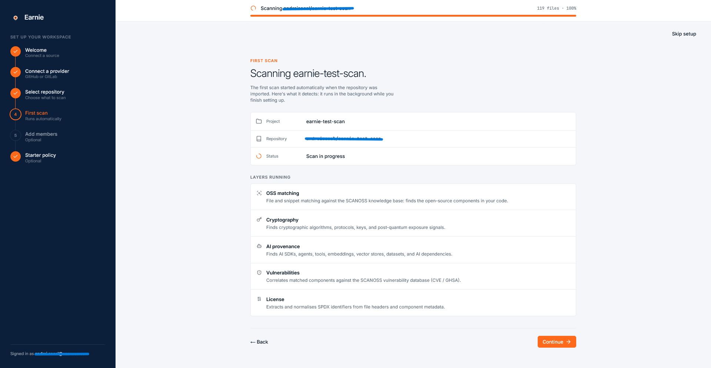Click the License layer title

[x=275, y=299]
